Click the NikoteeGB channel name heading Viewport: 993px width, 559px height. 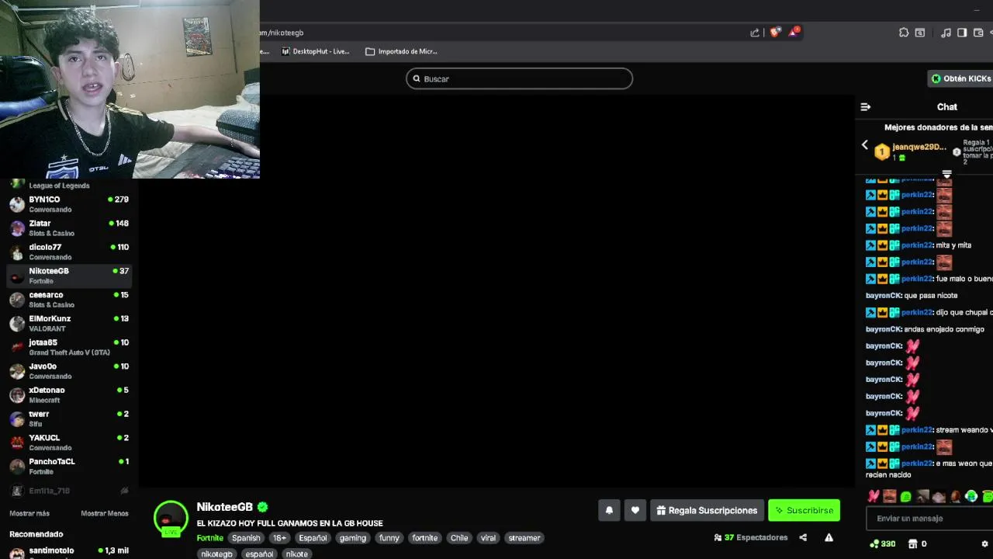click(x=224, y=507)
